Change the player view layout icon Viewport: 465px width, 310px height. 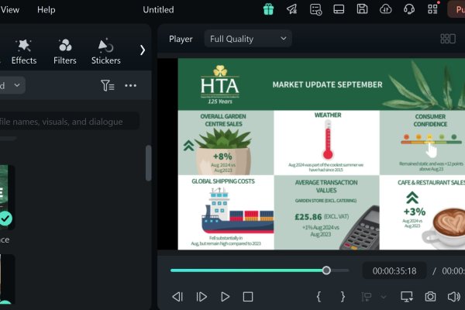tap(448, 39)
